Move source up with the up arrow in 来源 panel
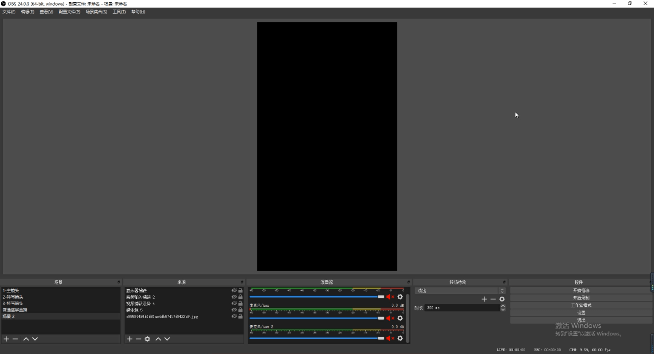The height and width of the screenshot is (354, 654). [x=158, y=339]
